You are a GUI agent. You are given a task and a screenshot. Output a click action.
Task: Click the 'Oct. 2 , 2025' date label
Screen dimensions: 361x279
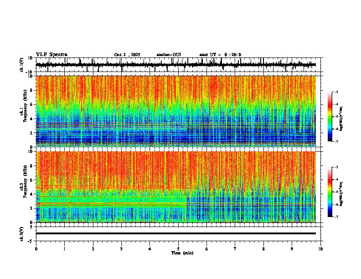tap(127, 55)
